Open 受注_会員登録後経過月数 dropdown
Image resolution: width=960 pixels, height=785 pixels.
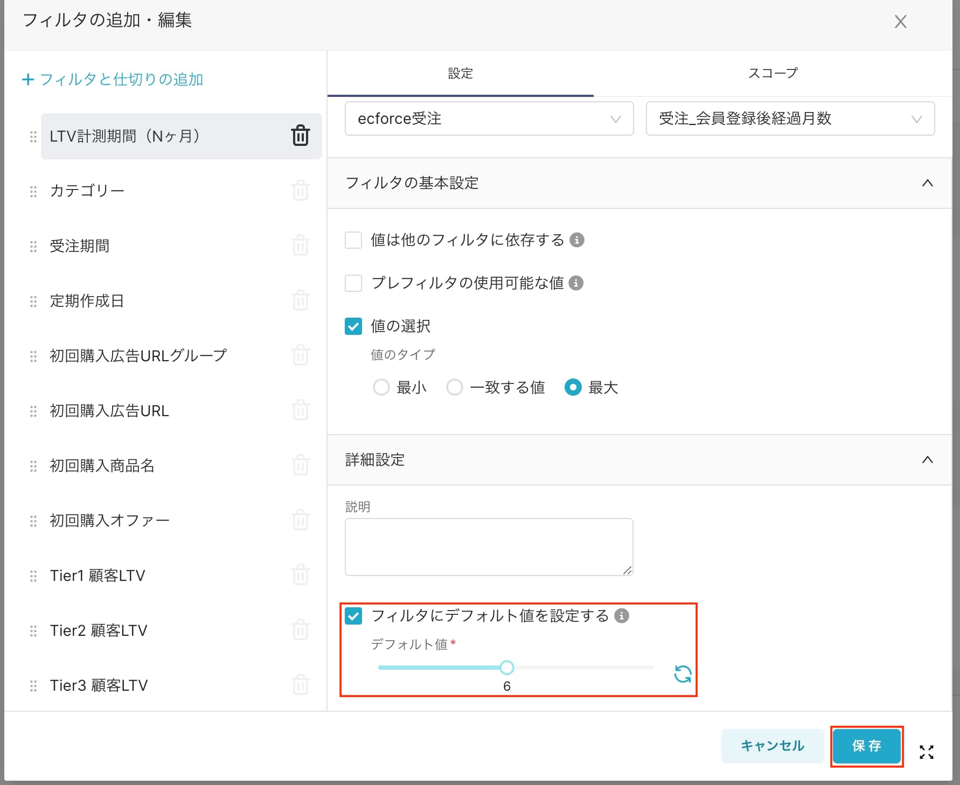point(790,118)
